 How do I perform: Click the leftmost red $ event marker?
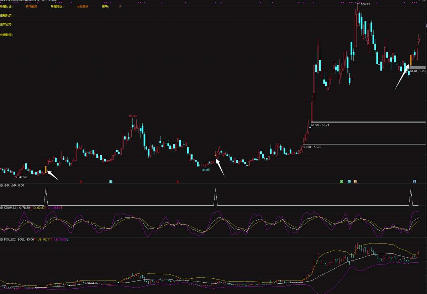[81, 182]
